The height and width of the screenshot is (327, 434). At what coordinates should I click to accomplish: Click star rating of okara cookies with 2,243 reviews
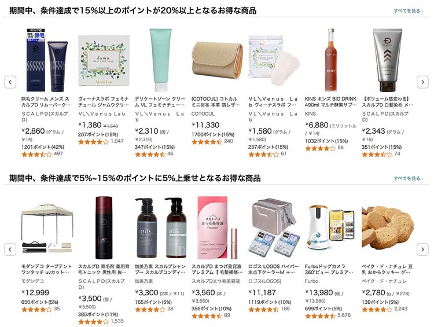(377, 309)
